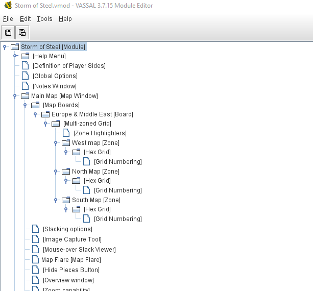
Task: Open the Edit menu
Action: pos(25,19)
